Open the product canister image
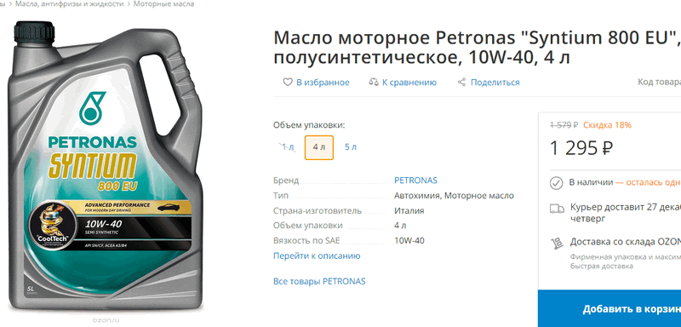 point(104,167)
